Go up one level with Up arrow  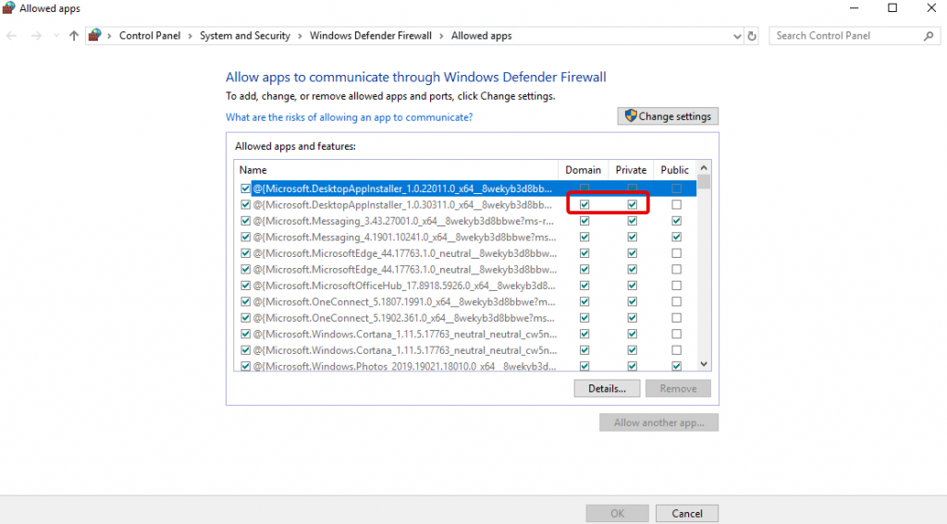click(74, 36)
